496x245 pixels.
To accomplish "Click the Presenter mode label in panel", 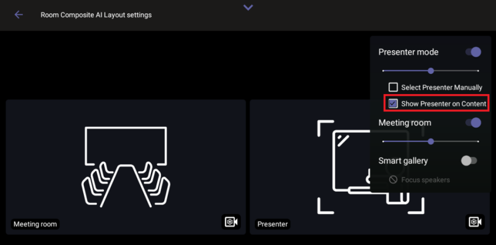I will point(408,52).
